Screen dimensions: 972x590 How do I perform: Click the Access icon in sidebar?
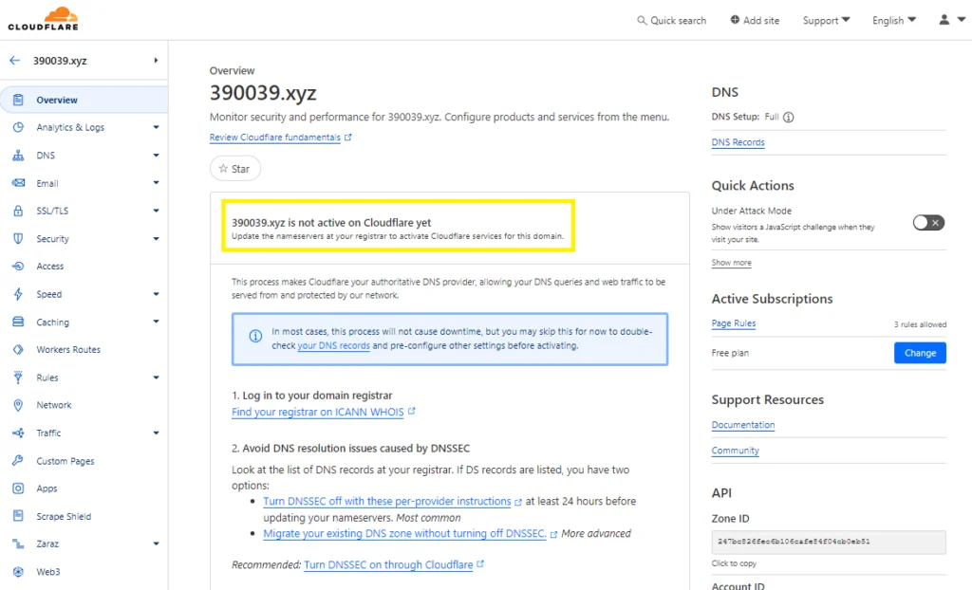coord(18,266)
